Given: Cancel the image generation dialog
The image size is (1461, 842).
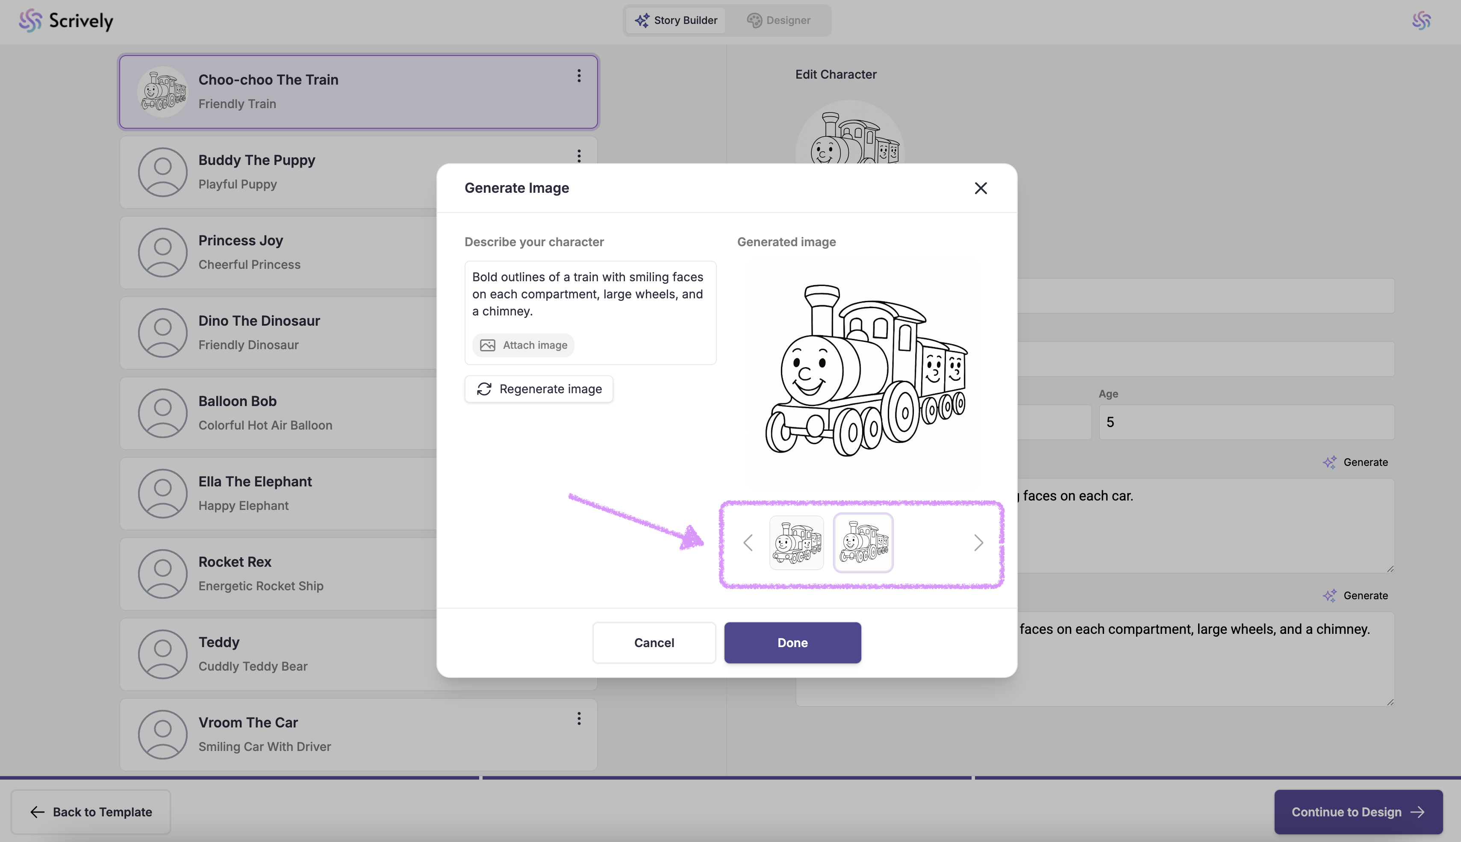Looking at the screenshot, I should pyautogui.click(x=653, y=642).
